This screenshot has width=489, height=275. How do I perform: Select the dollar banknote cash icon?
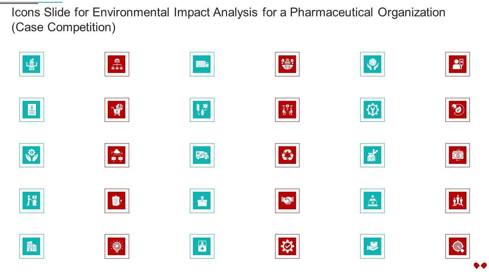tap(458, 155)
